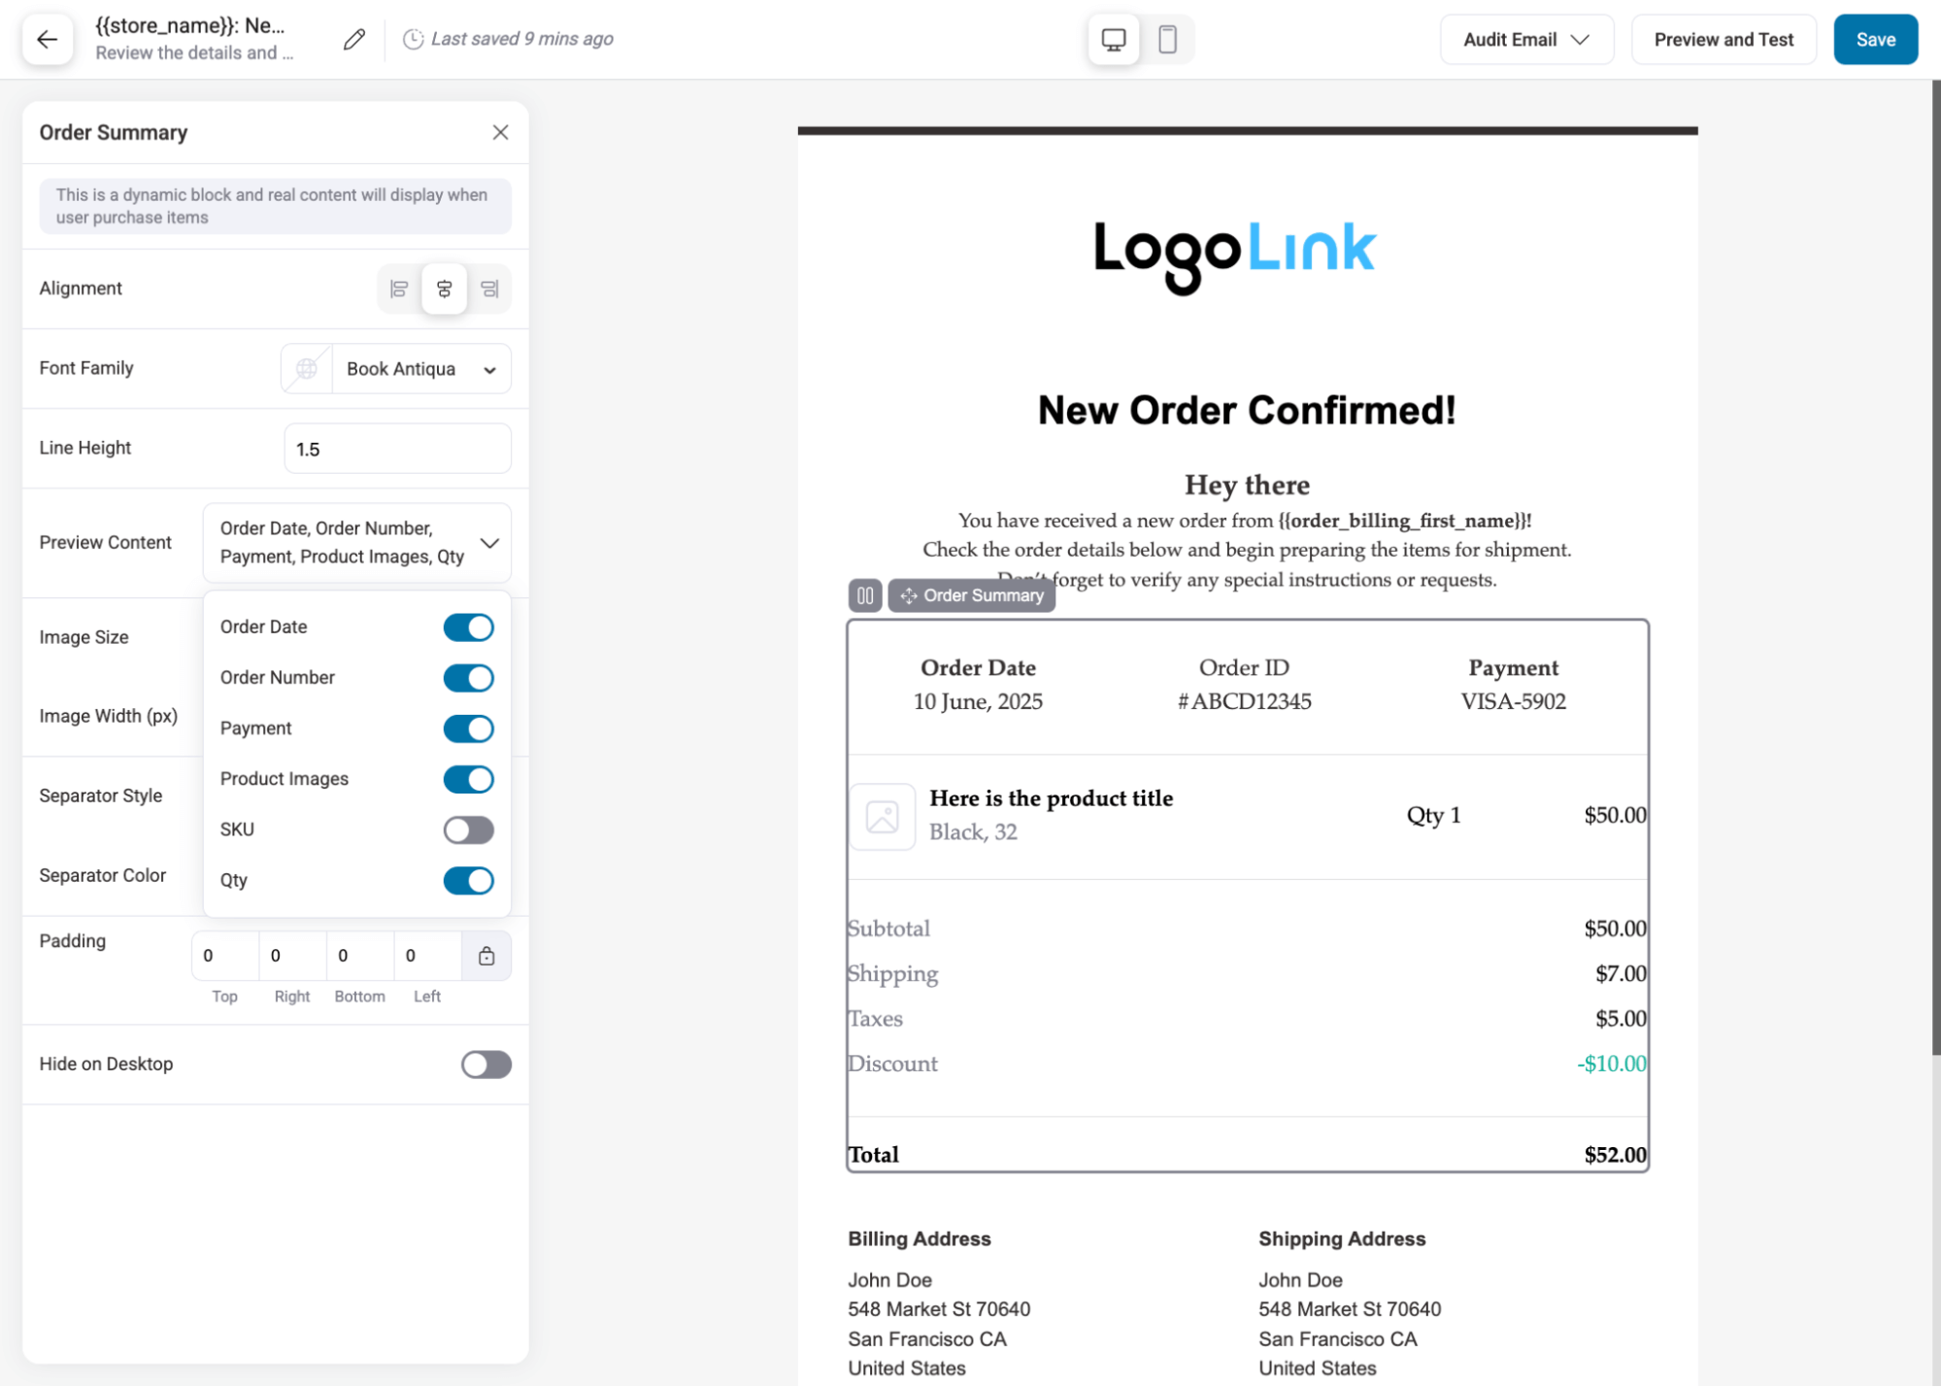
Task: Edit email title with pencil icon
Action: 354,40
